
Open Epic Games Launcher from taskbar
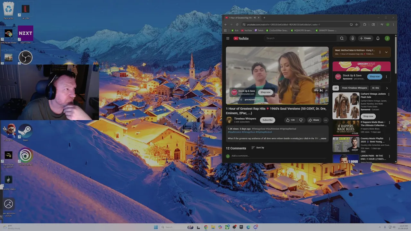coord(241,227)
